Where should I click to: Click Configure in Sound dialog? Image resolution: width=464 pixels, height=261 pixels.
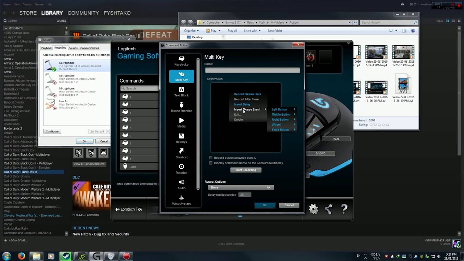point(52,131)
